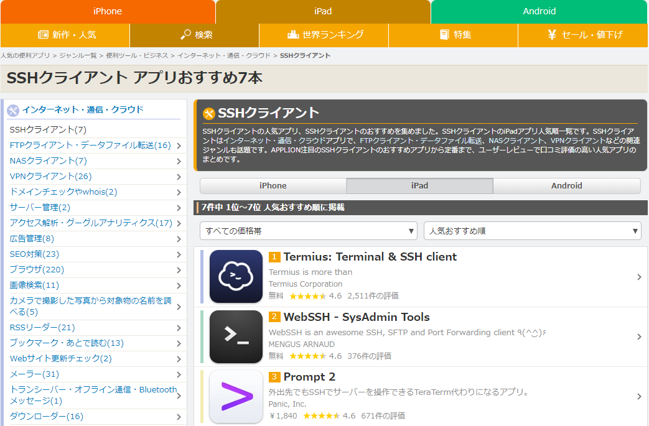Click the Termius cloud terminal app icon

pos(236,278)
